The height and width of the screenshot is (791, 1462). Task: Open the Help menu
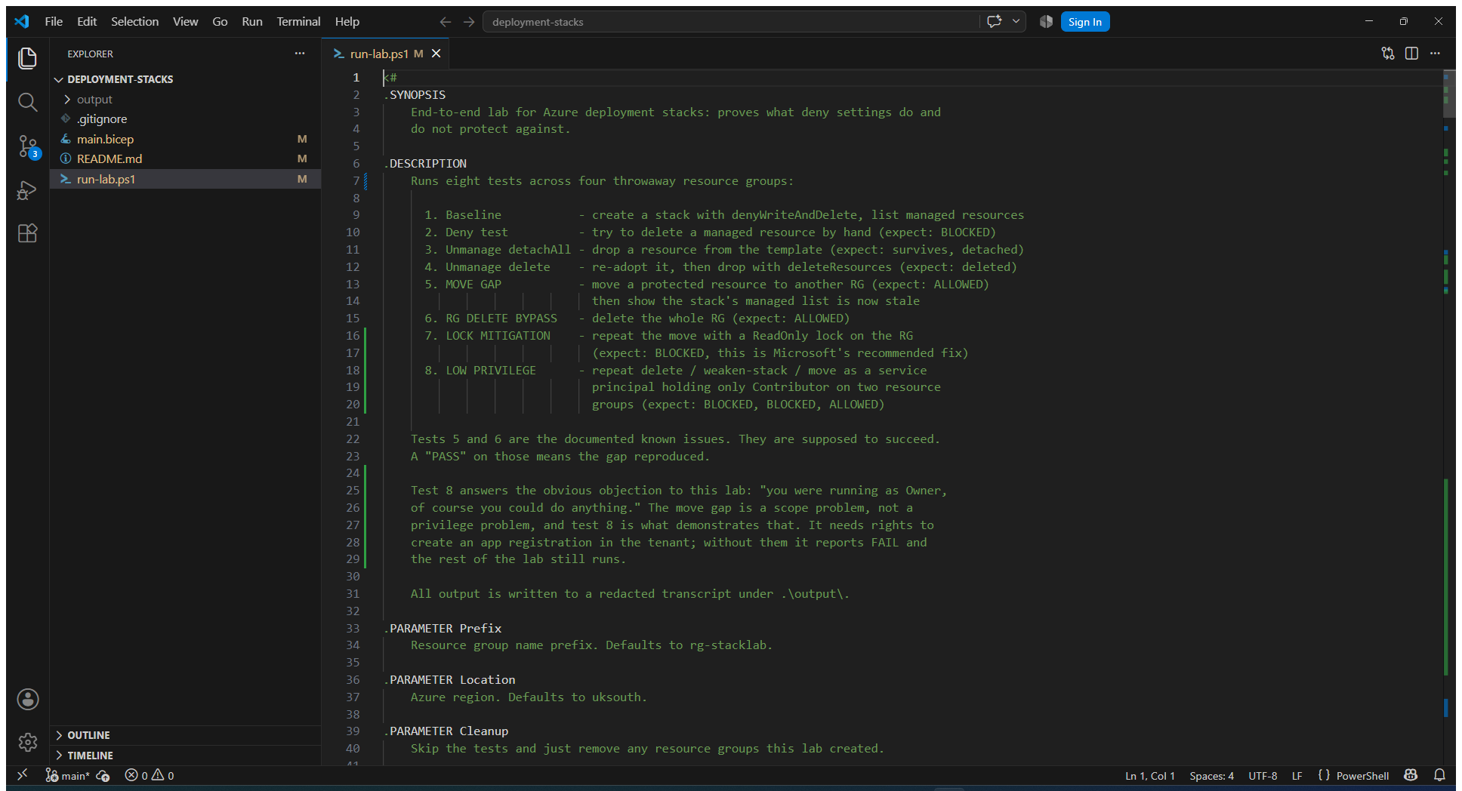tap(347, 21)
